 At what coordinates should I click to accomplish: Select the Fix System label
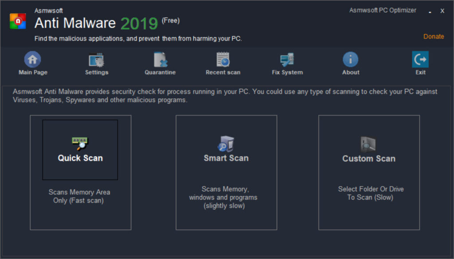pyautogui.click(x=287, y=72)
